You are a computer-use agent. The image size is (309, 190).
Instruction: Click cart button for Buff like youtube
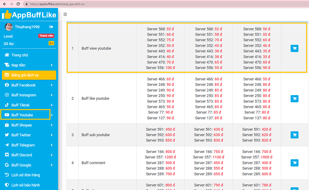(x=294, y=99)
